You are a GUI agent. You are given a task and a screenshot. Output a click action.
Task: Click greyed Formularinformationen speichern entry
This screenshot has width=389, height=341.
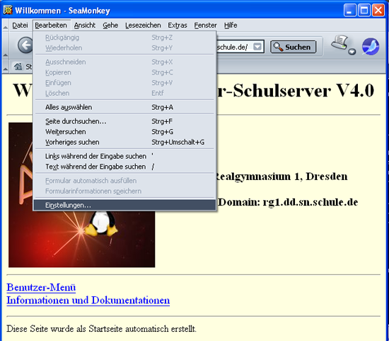pyautogui.click(x=124, y=191)
